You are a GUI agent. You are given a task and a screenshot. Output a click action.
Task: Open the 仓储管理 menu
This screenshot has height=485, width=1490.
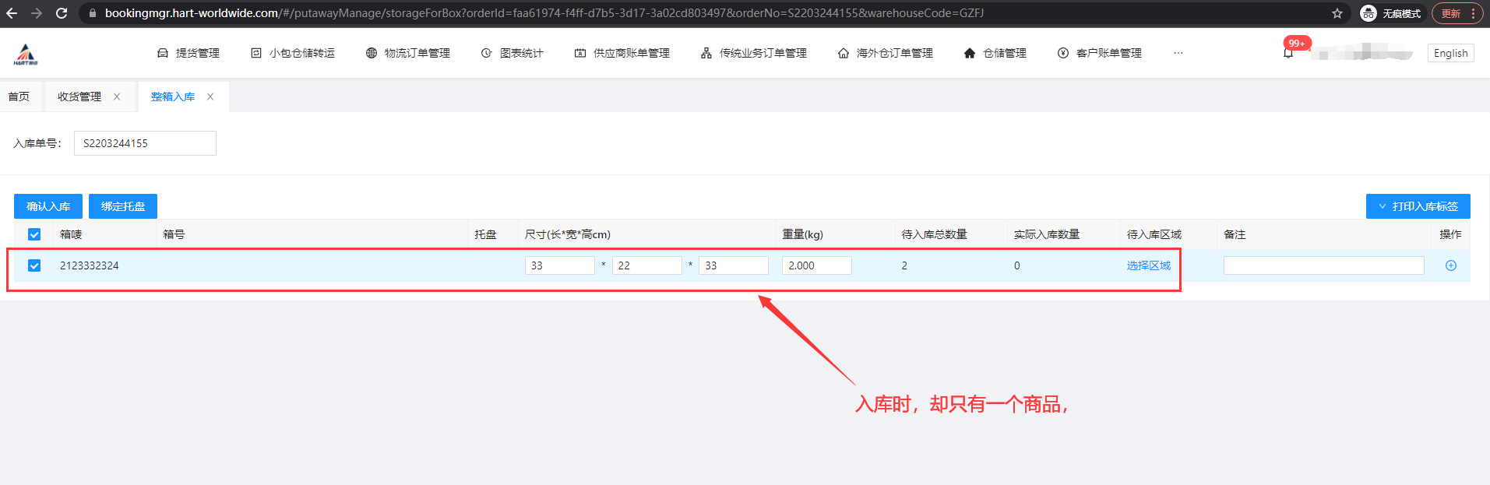(995, 53)
